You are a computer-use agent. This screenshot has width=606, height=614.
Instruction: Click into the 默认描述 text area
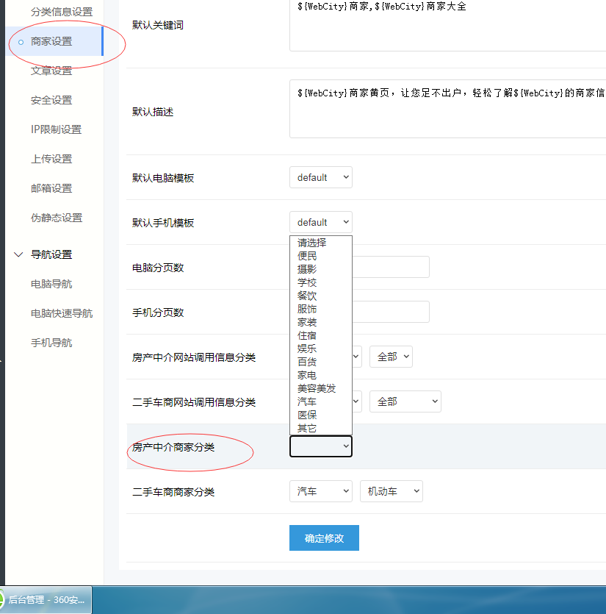click(447, 110)
